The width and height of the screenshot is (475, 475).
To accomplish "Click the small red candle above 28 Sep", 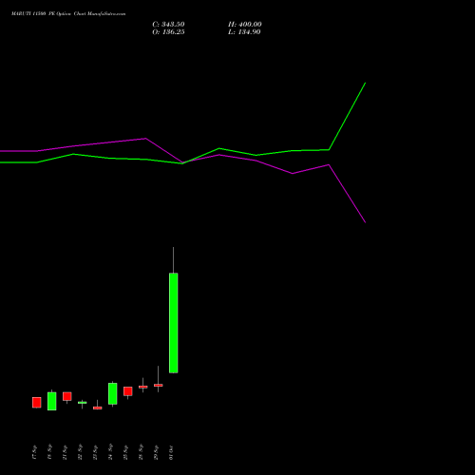I will pyautogui.click(x=143, y=387).
